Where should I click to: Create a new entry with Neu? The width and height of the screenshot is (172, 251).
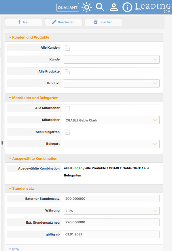(x=24, y=22)
